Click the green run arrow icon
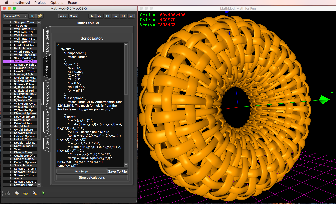The width and height of the screenshot is (336, 204). [43, 193]
